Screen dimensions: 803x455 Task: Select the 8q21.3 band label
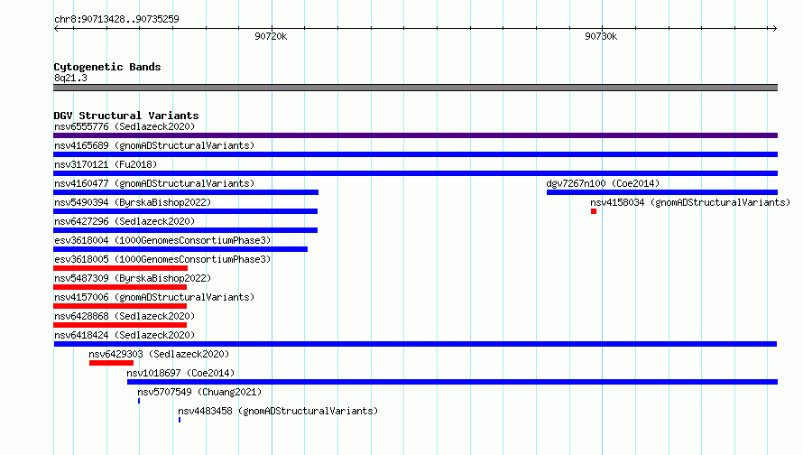point(70,78)
